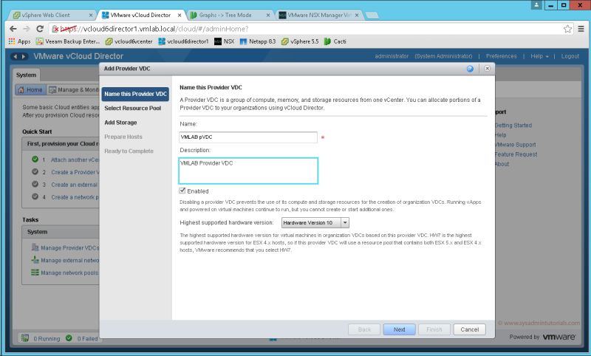Click the Manage external networks icon
Viewport: 591px width, 356px height.
(x=35, y=260)
